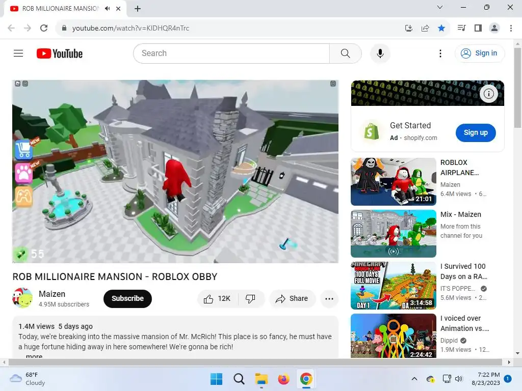Click the address bar URL
The image size is (522, 391).
130,28
